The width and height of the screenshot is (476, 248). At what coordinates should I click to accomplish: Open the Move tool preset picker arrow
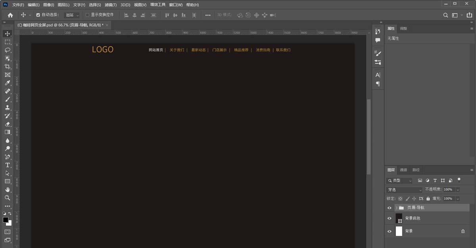point(30,15)
